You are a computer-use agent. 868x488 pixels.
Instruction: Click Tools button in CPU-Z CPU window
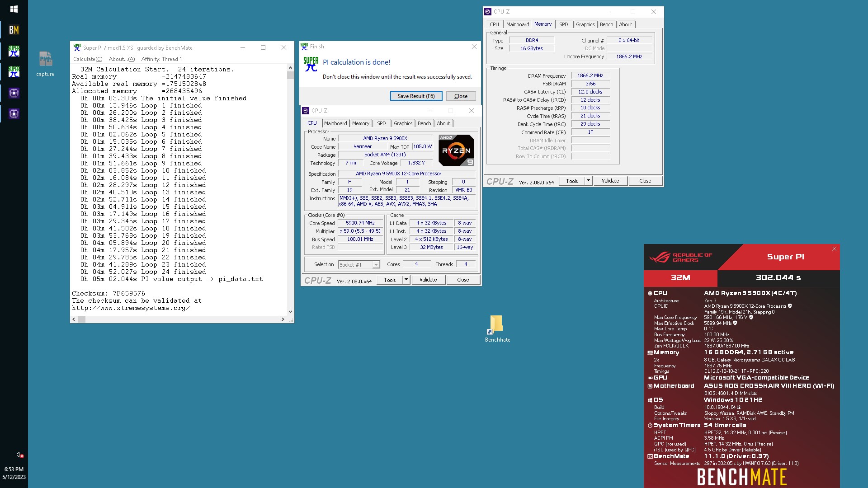click(x=390, y=280)
